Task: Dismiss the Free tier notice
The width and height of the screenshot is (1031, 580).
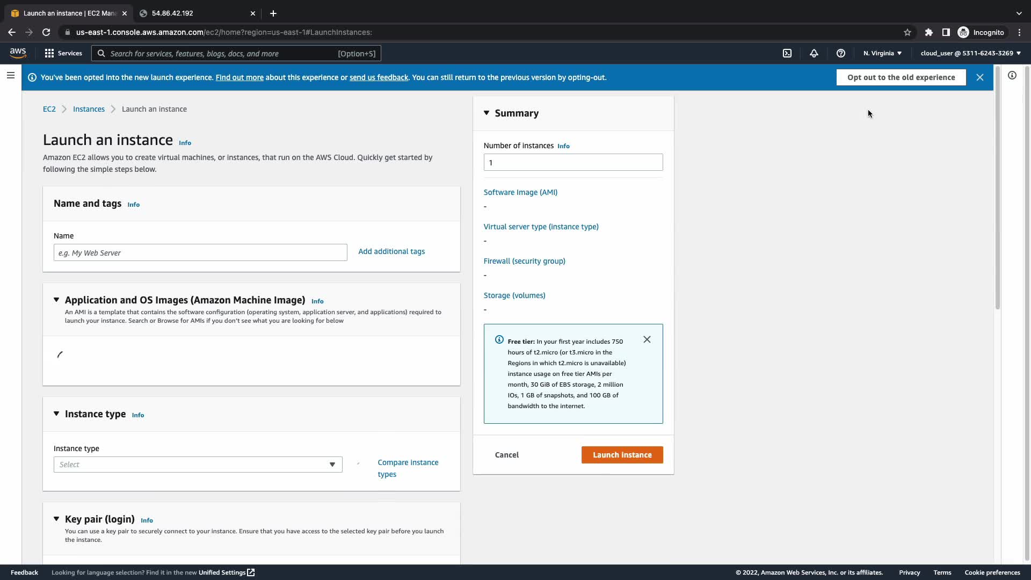Action: pos(647,339)
